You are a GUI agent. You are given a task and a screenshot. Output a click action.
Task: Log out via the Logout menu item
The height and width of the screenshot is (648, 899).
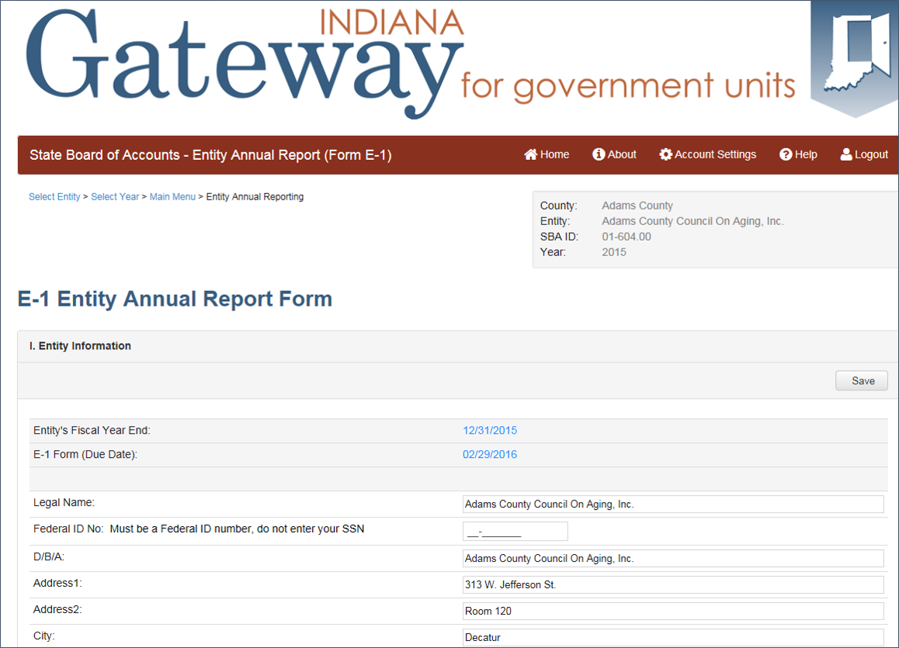click(864, 154)
